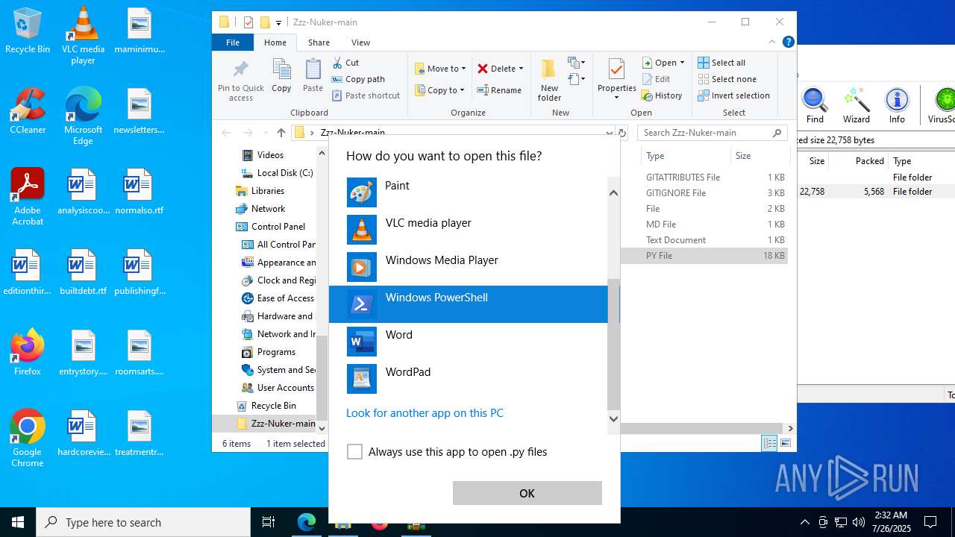Click app list scrollbar down arrow
Screen dimensions: 955x537
614,418
